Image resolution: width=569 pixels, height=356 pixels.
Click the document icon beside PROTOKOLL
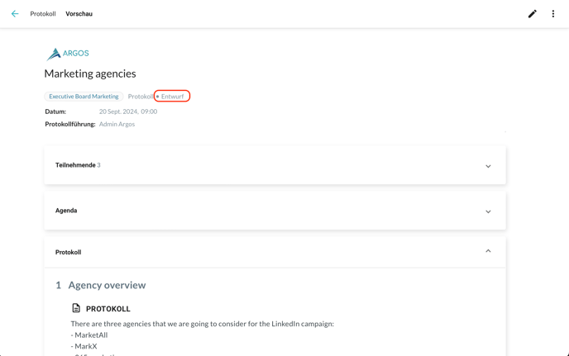(x=76, y=308)
